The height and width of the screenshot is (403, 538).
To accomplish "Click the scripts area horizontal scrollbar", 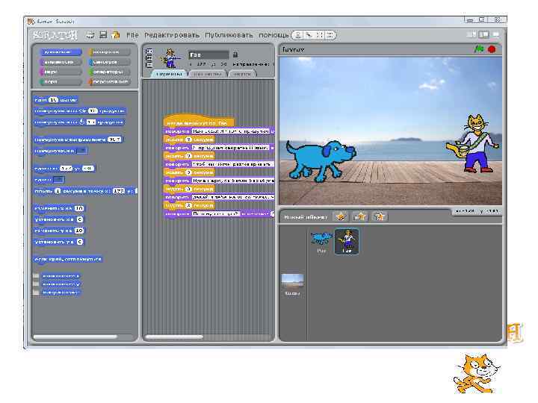I will tap(174, 337).
